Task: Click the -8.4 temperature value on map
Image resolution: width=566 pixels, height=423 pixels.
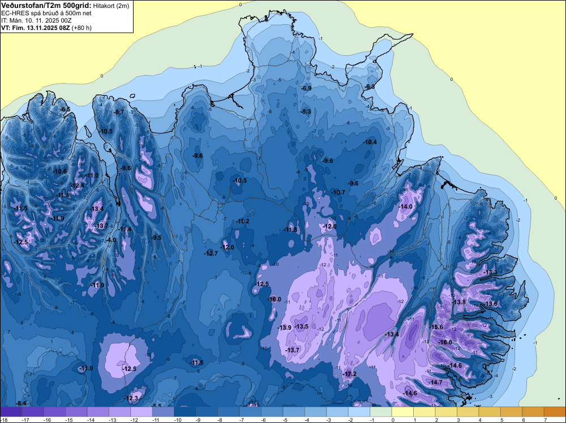Action: coord(22,403)
